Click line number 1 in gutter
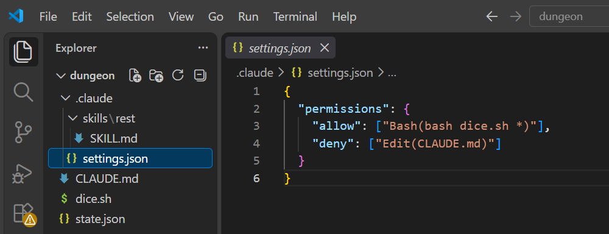 [x=256, y=91]
